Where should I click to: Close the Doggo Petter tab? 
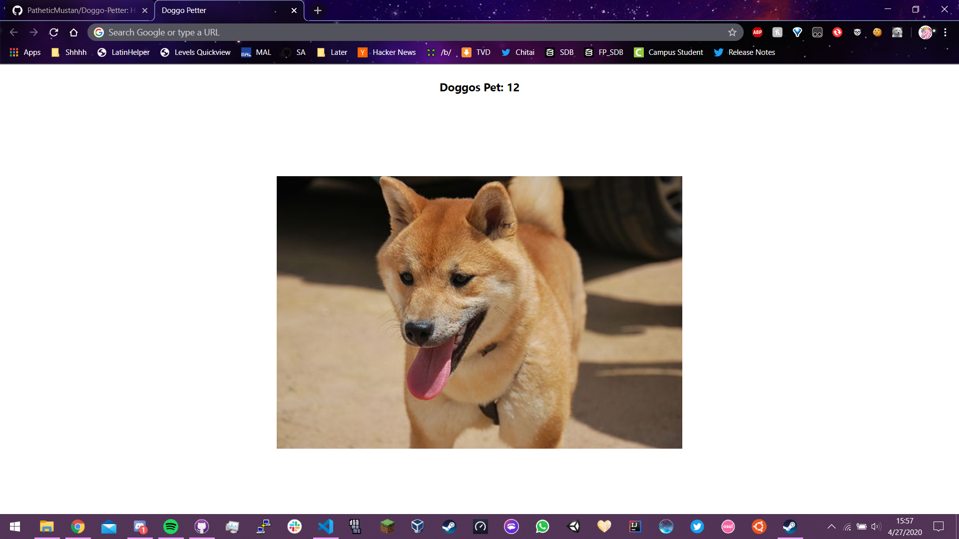click(x=294, y=10)
